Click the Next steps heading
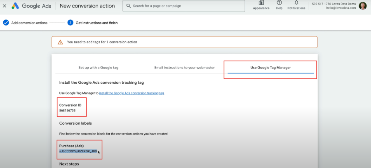371x168 pixels. (x=69, y=164)
